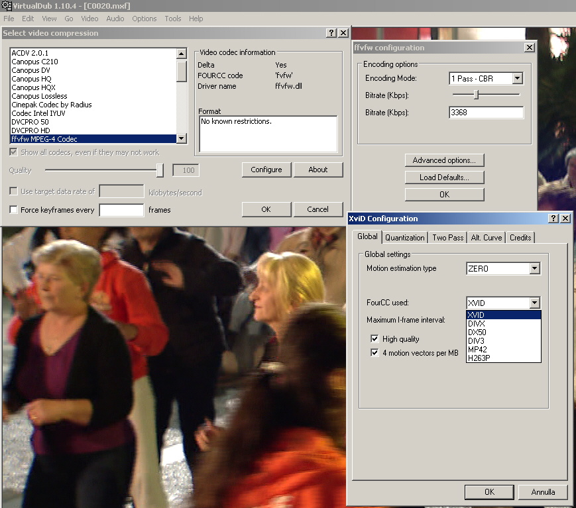Image resolution: width=576 pixels, height=508 pixels.
Task: Close the ffvfw configuration window
Action: coord(530,47)
